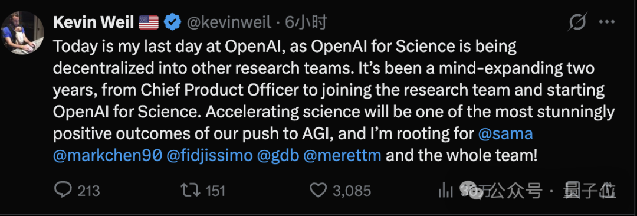Open the @kevinweil handle link
This screenshot has height=216, width=637.
point(229,22)
